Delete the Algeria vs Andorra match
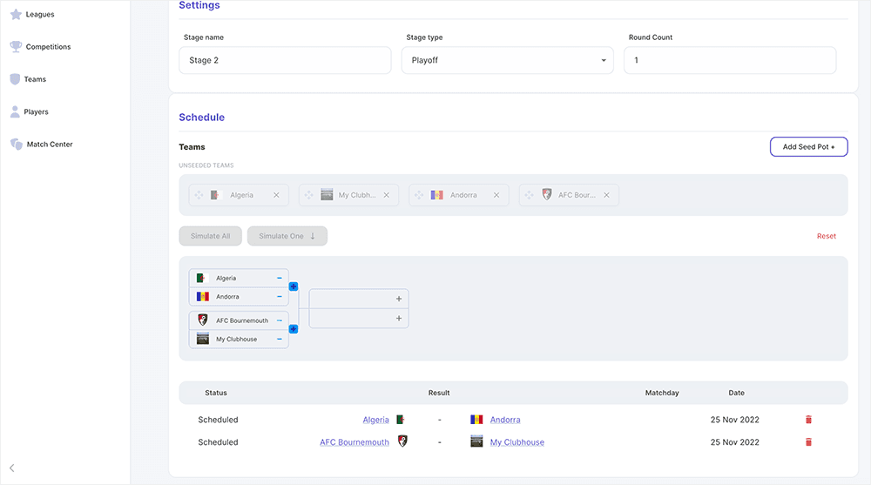The image size is (871, 485). pyautogui.click(x=808, y=420)
